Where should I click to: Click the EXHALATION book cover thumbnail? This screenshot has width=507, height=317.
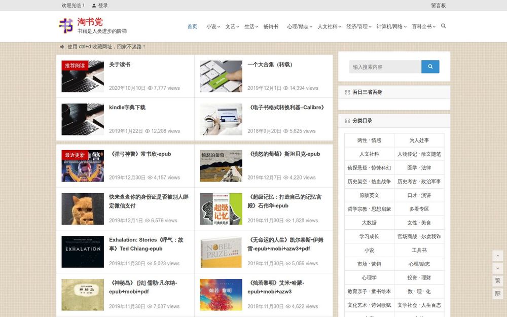(x=83, y=252)
